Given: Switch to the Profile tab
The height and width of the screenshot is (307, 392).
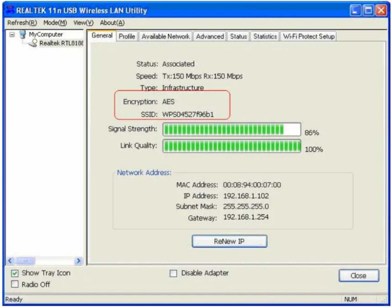Looking at the screenshot, I should coord(127,36).
